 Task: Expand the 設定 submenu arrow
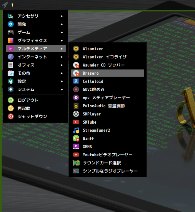point(61,81)
